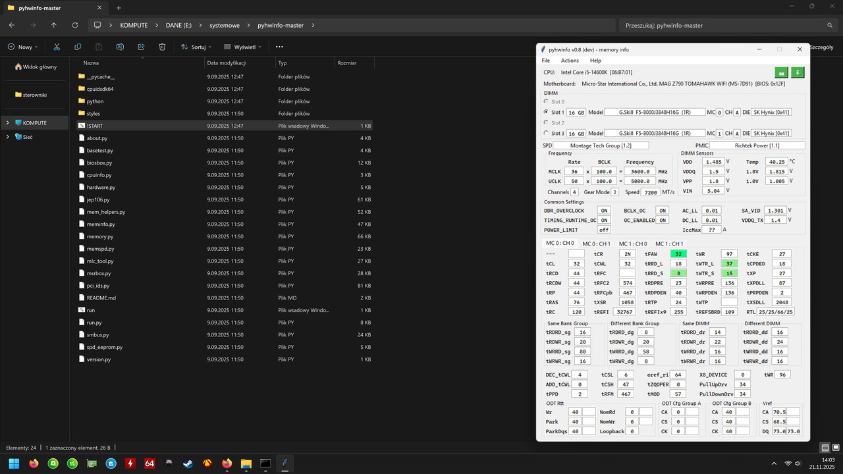Screen dimensions: 843x474
Task: Click the KOMPUTE breadcrumb in address bar
Action: (134, 25)
